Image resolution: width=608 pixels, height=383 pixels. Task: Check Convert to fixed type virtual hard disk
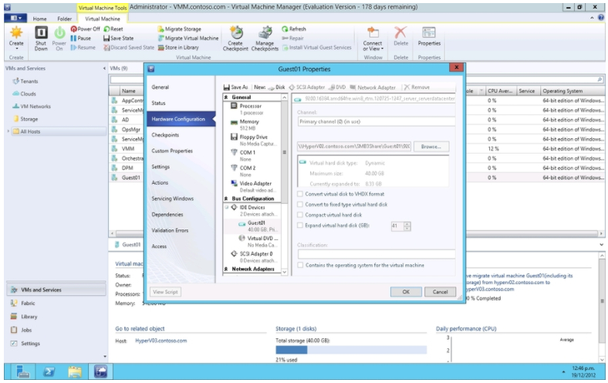click(300, 204)
